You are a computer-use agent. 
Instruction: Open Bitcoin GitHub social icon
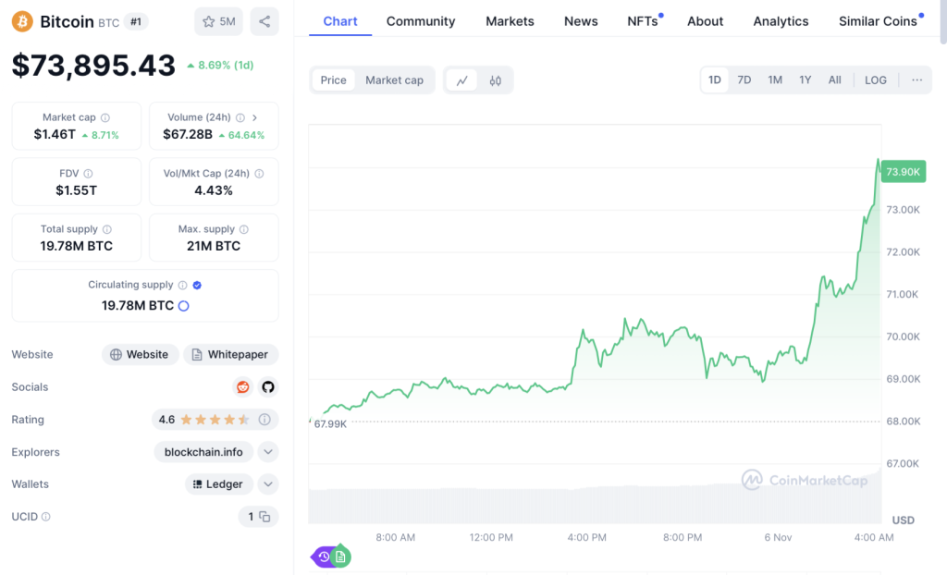click(x=268, y=387)
